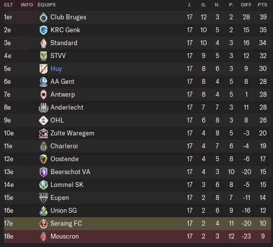The image size is (273, 247).
Task: Open the Beerschot VA team page
Action: 70,172
